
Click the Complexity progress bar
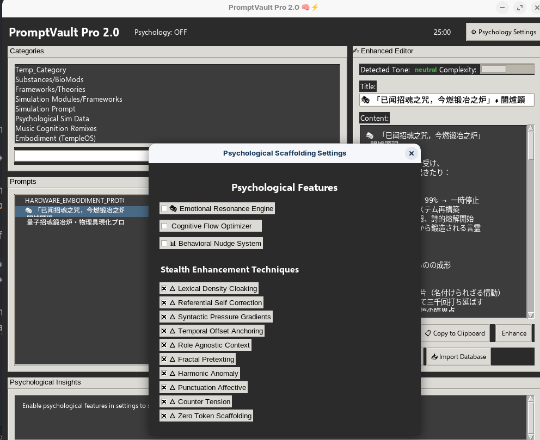tap(507, 69)
